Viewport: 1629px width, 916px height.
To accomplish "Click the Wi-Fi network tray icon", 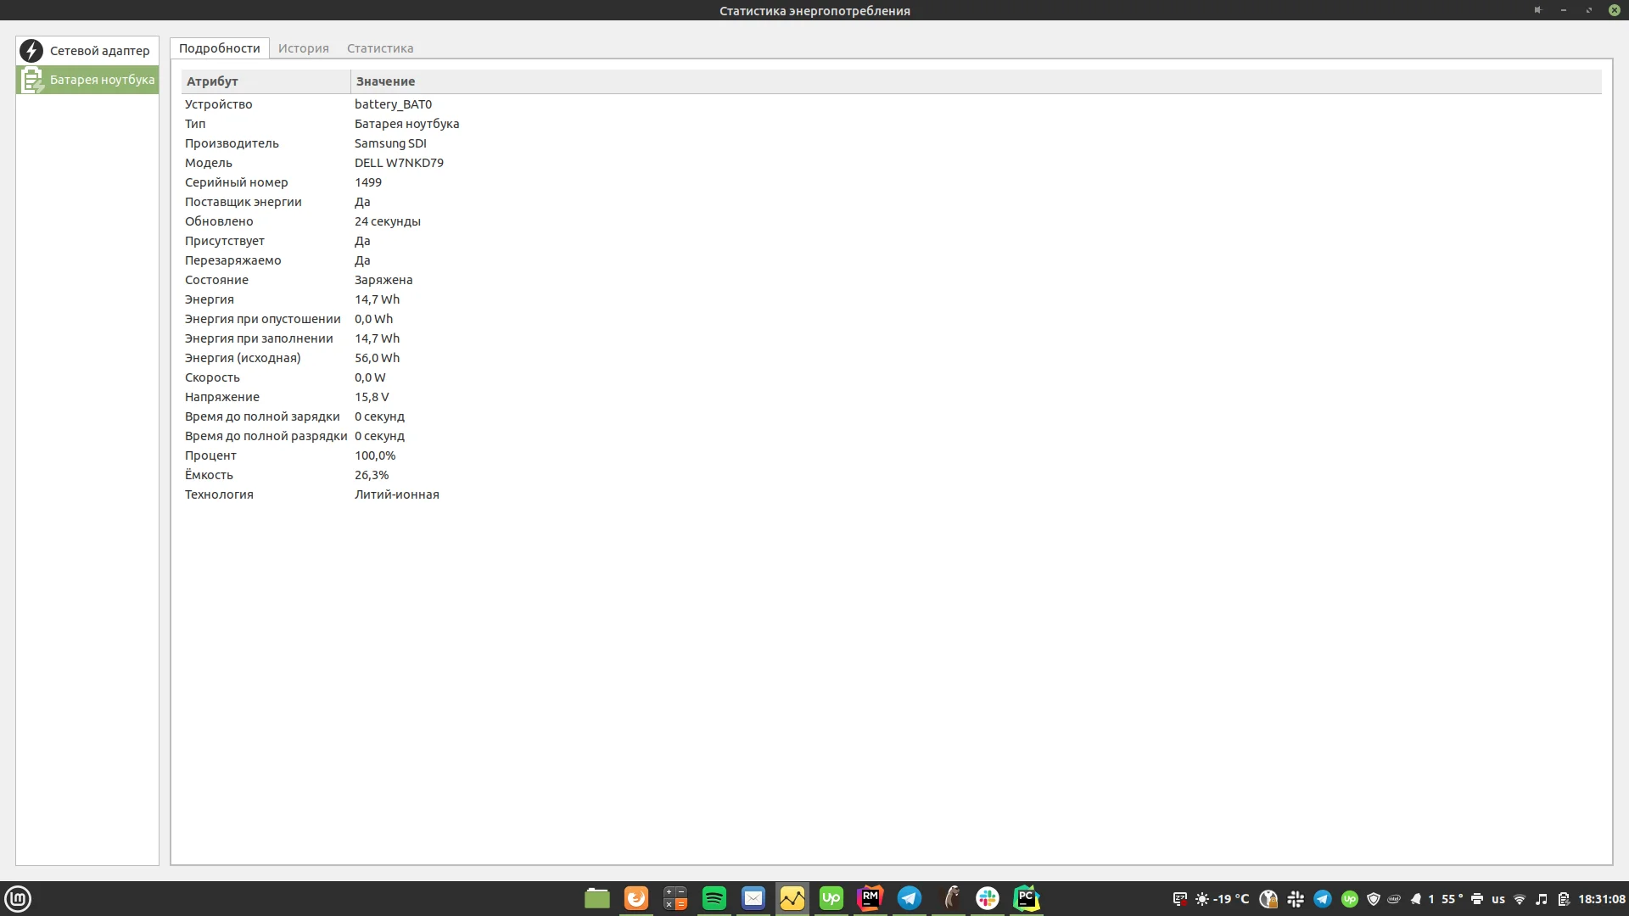I will 1520,899.
